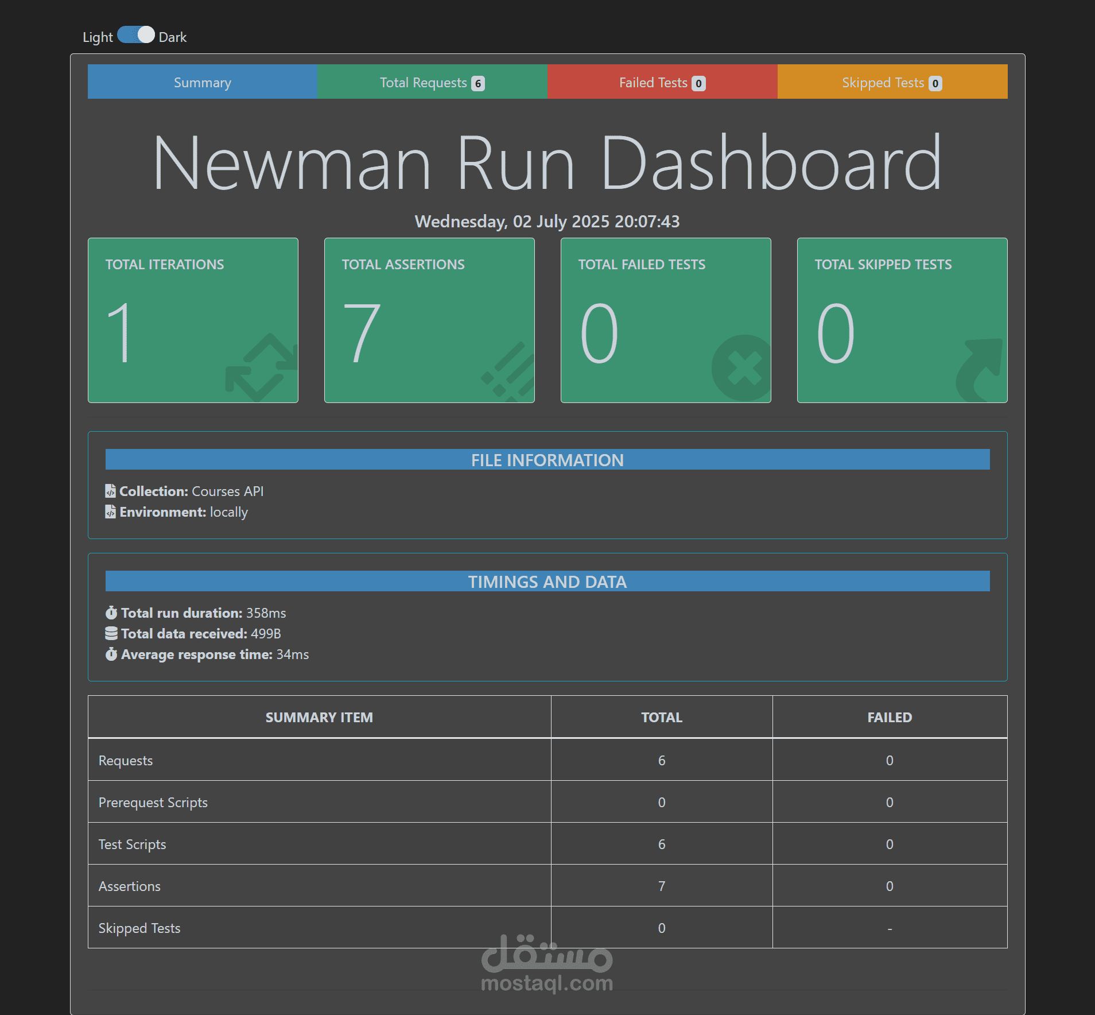Click the average response time 34ms

pos(293,654)
